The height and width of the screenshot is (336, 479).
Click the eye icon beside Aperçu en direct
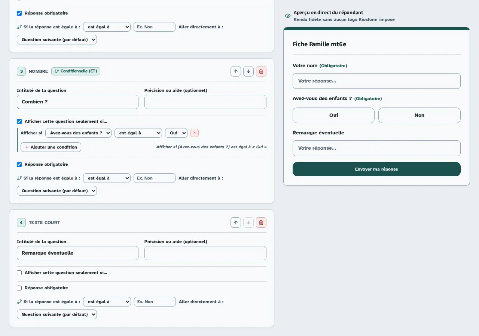[288, 16]
